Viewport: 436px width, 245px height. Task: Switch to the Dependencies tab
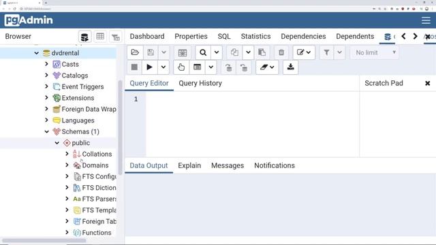(x=303, y=36)
